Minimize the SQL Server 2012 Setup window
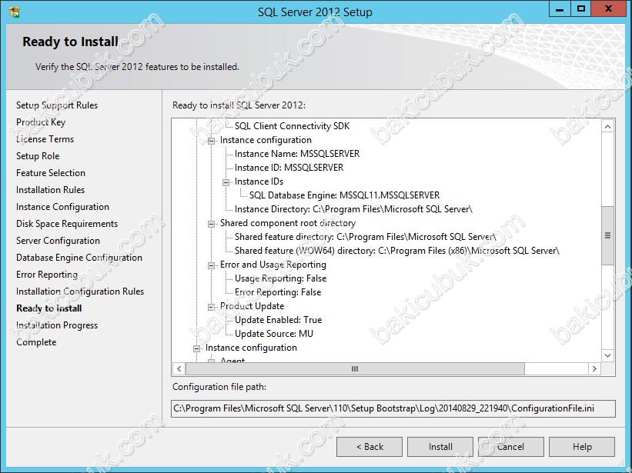Viewport: 632px width, 473px height. (560, 9)
